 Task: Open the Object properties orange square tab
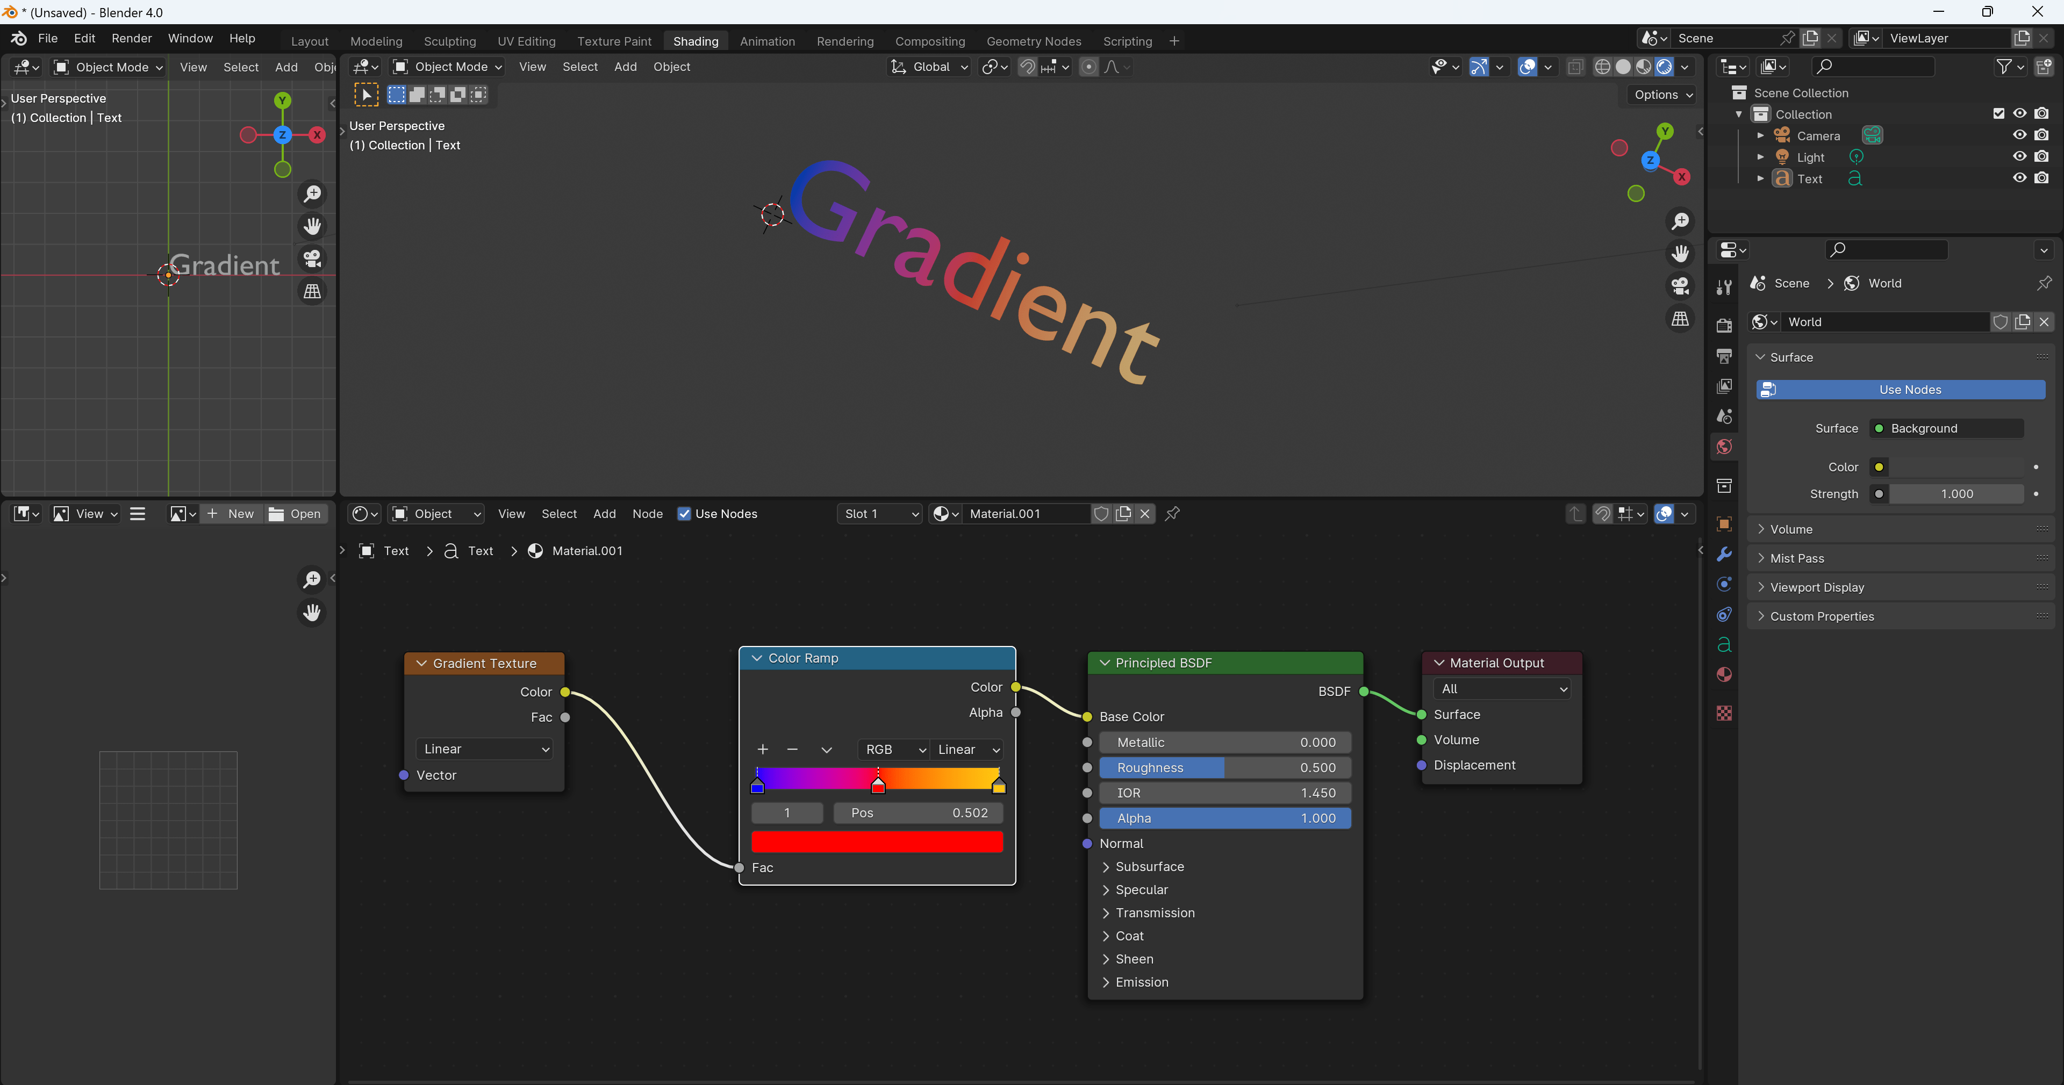(x=1724, y=524)
